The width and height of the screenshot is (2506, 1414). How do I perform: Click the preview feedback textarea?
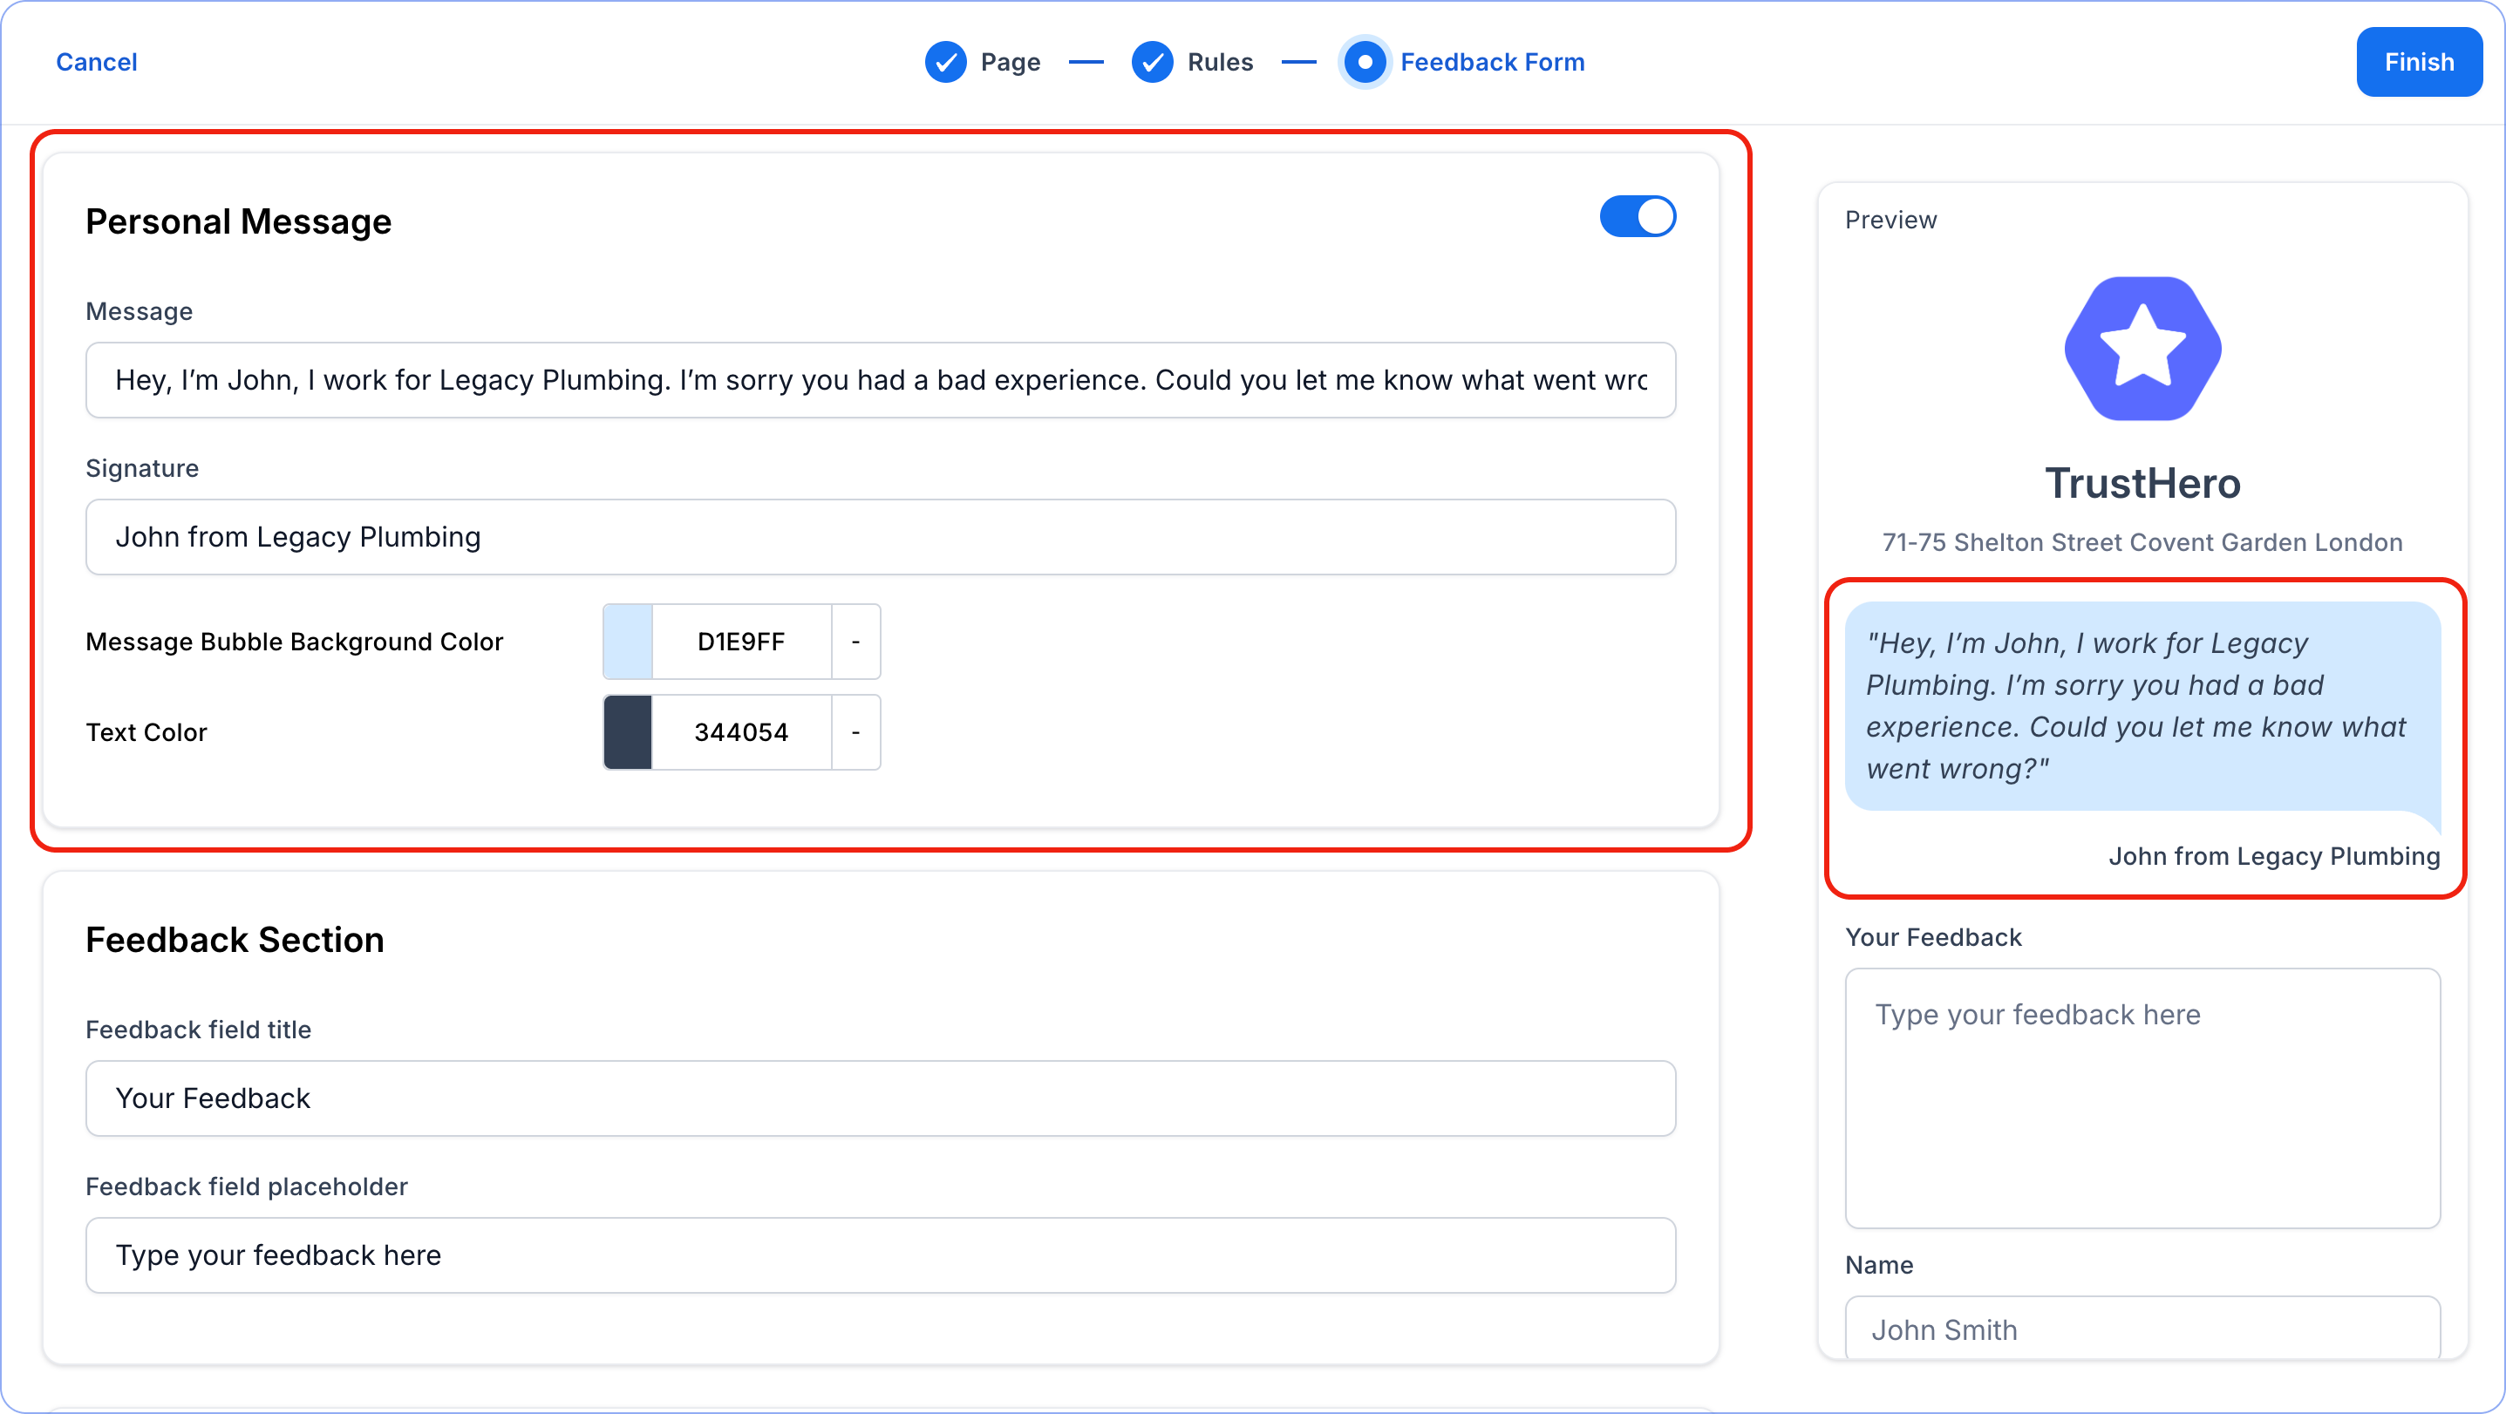click(x=2142, y=1098)
